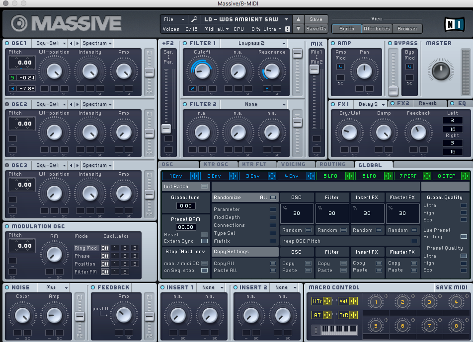Image resolution: width=473 pixels, height=342 pixels.
Task: Click the Save As button
Action: 316,29
